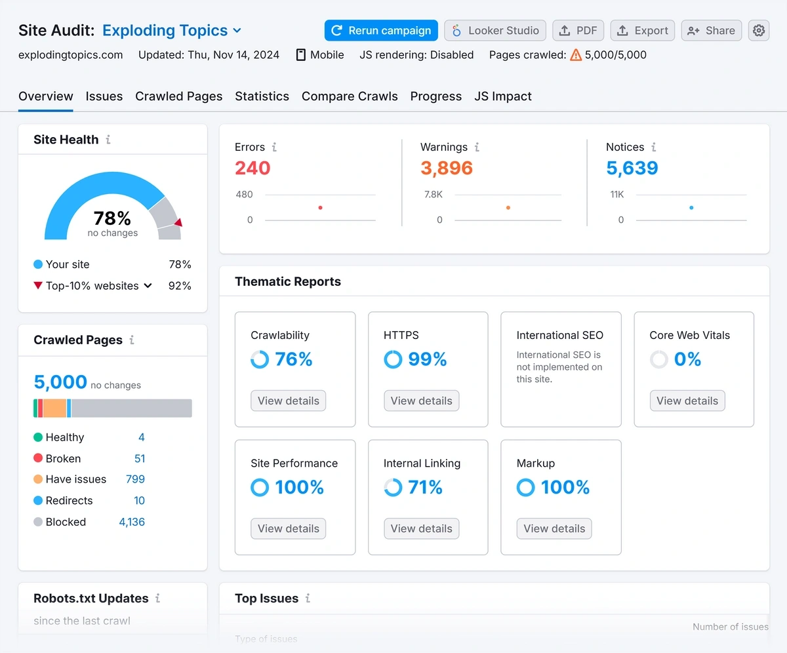Expand the Top-10% websites dropdown chevron

click(x=148, y=286)
